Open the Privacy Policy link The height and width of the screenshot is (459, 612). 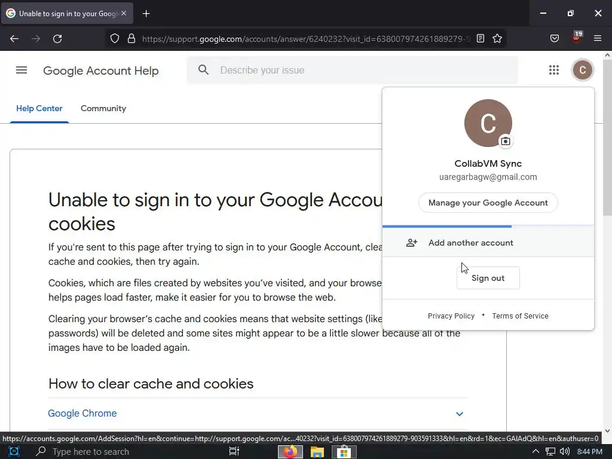451,316
